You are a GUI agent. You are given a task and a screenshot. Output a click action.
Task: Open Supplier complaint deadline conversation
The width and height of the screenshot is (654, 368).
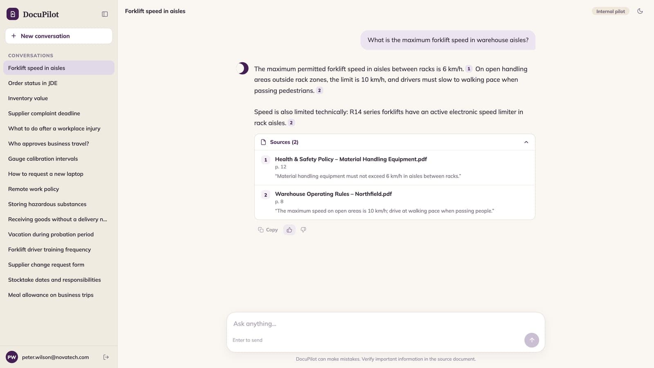(x=59, y=113)
